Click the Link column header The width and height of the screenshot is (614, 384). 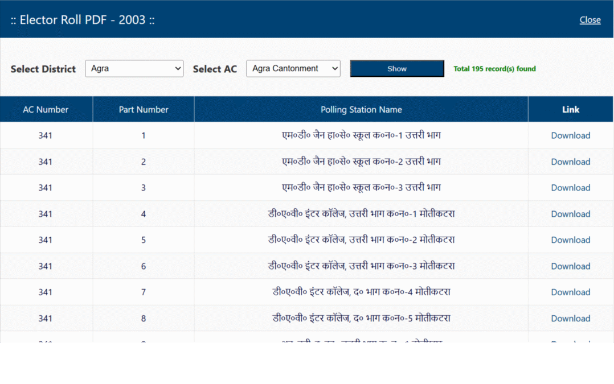tap(570, 110)
